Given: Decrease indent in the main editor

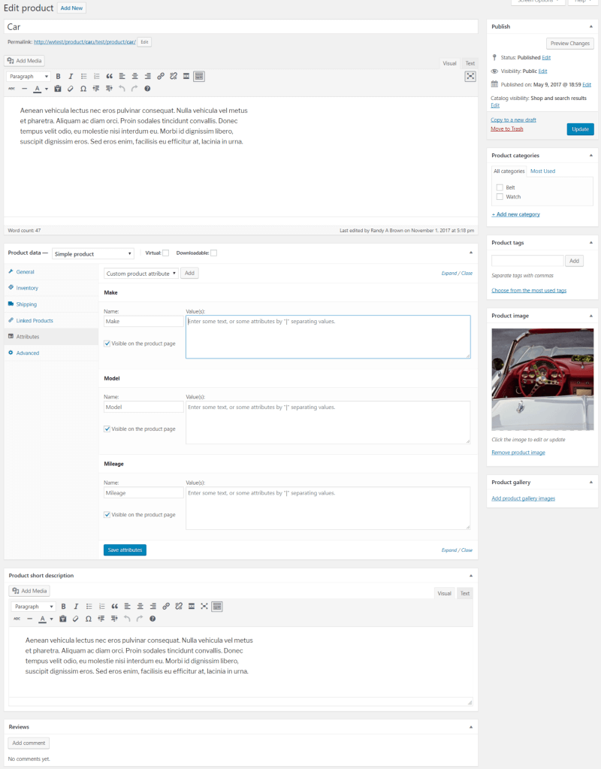Looking at the screenshot, I should [96, 89].
